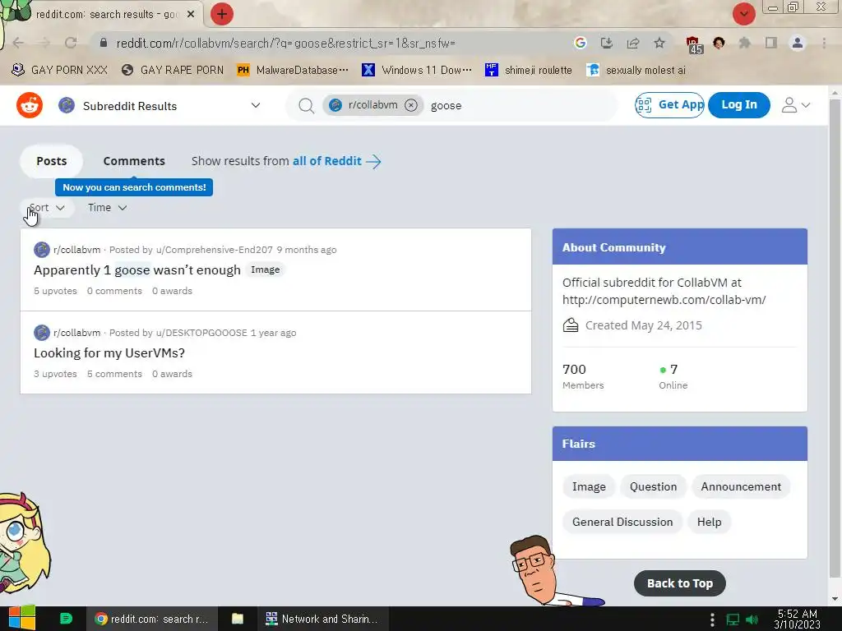
Task: Toggle the browser side panel icon
Action: coord(771,43)
